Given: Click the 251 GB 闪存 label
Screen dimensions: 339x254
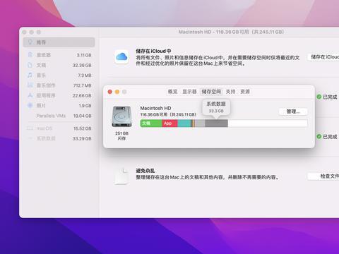Looking at the screenshot, I should point(121,135).
